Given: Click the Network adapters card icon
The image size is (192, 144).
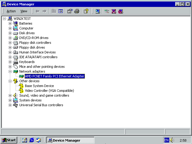Looking at the screenshot, I should point(16,71).
